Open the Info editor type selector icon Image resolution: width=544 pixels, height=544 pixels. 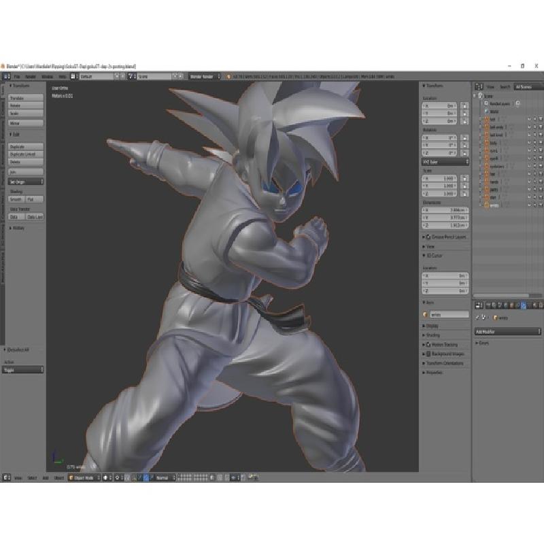pyautogui.click(x=7, y=76)
